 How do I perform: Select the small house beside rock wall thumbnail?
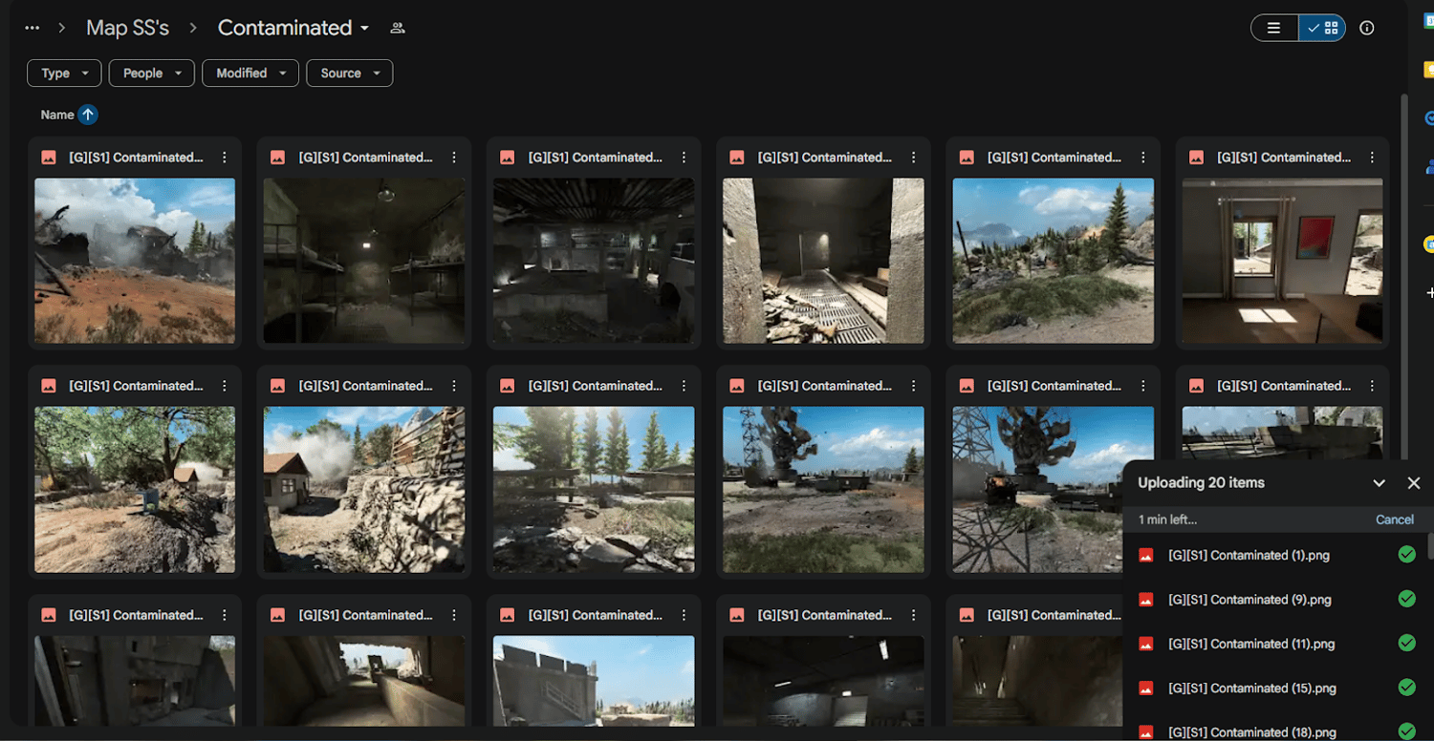coord(364,490)
